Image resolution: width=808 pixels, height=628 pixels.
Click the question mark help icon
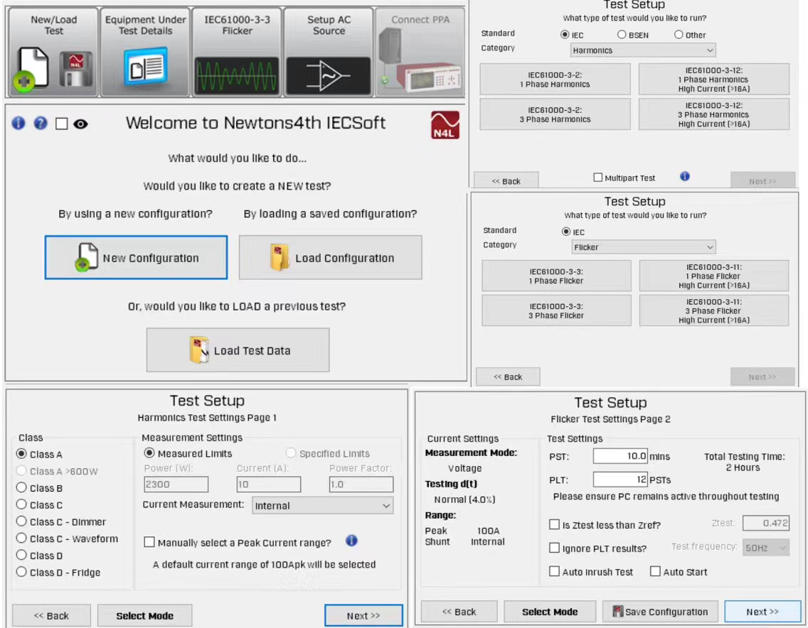click(x=41, y=124)
